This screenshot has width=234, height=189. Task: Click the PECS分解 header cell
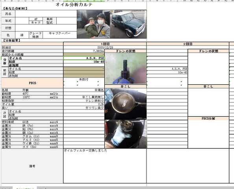[x=208, y=119]
